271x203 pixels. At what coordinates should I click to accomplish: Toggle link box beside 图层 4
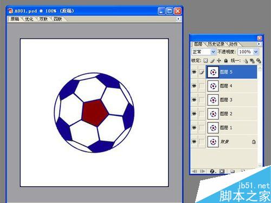pos(202,86)
